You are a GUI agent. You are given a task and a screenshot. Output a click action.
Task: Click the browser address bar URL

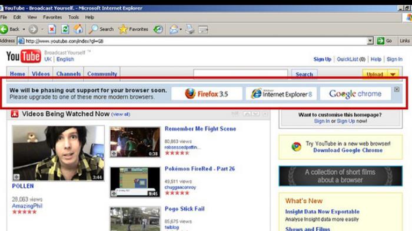tap(64, 41)
